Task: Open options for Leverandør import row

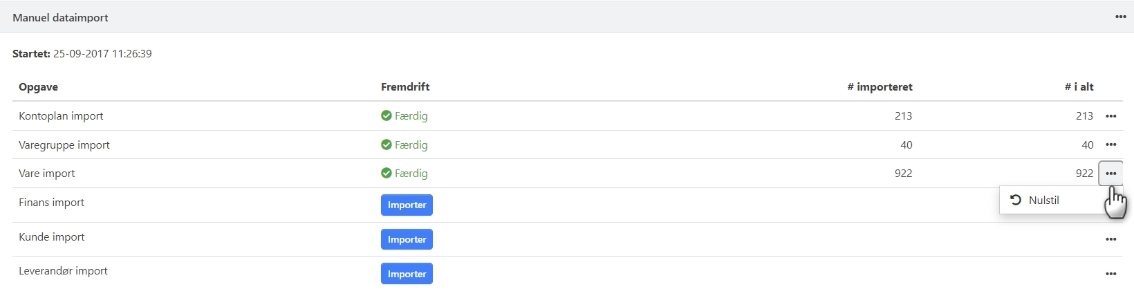Action: pyautogui.click(x=1110, y=274)
